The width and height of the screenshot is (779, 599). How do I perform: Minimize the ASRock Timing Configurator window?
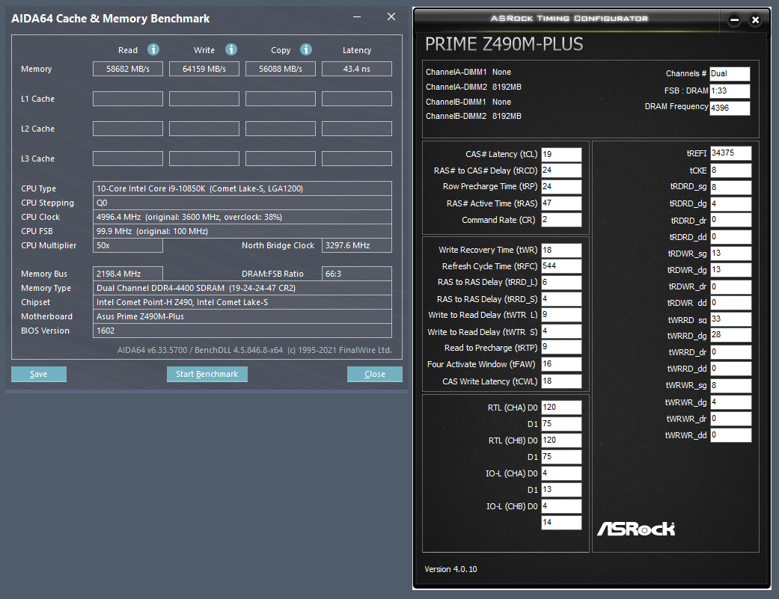point(734,20)
